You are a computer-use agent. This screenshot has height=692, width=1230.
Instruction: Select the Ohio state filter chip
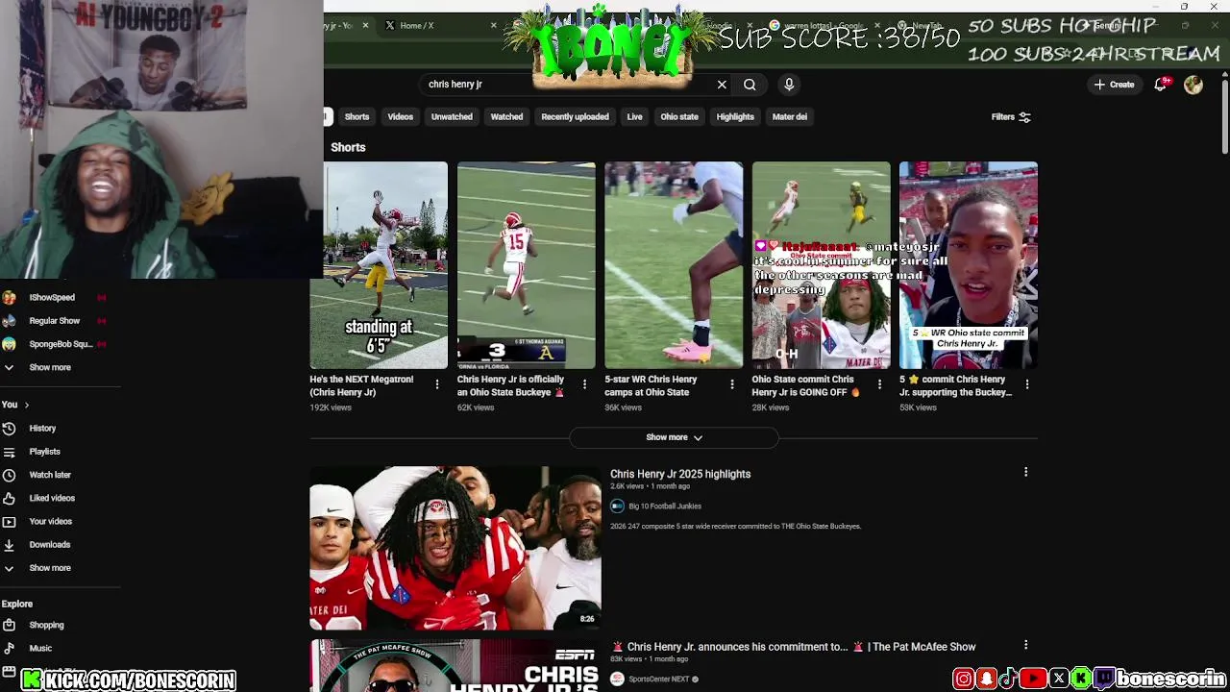pyautogui.click(x=679, y=117)
